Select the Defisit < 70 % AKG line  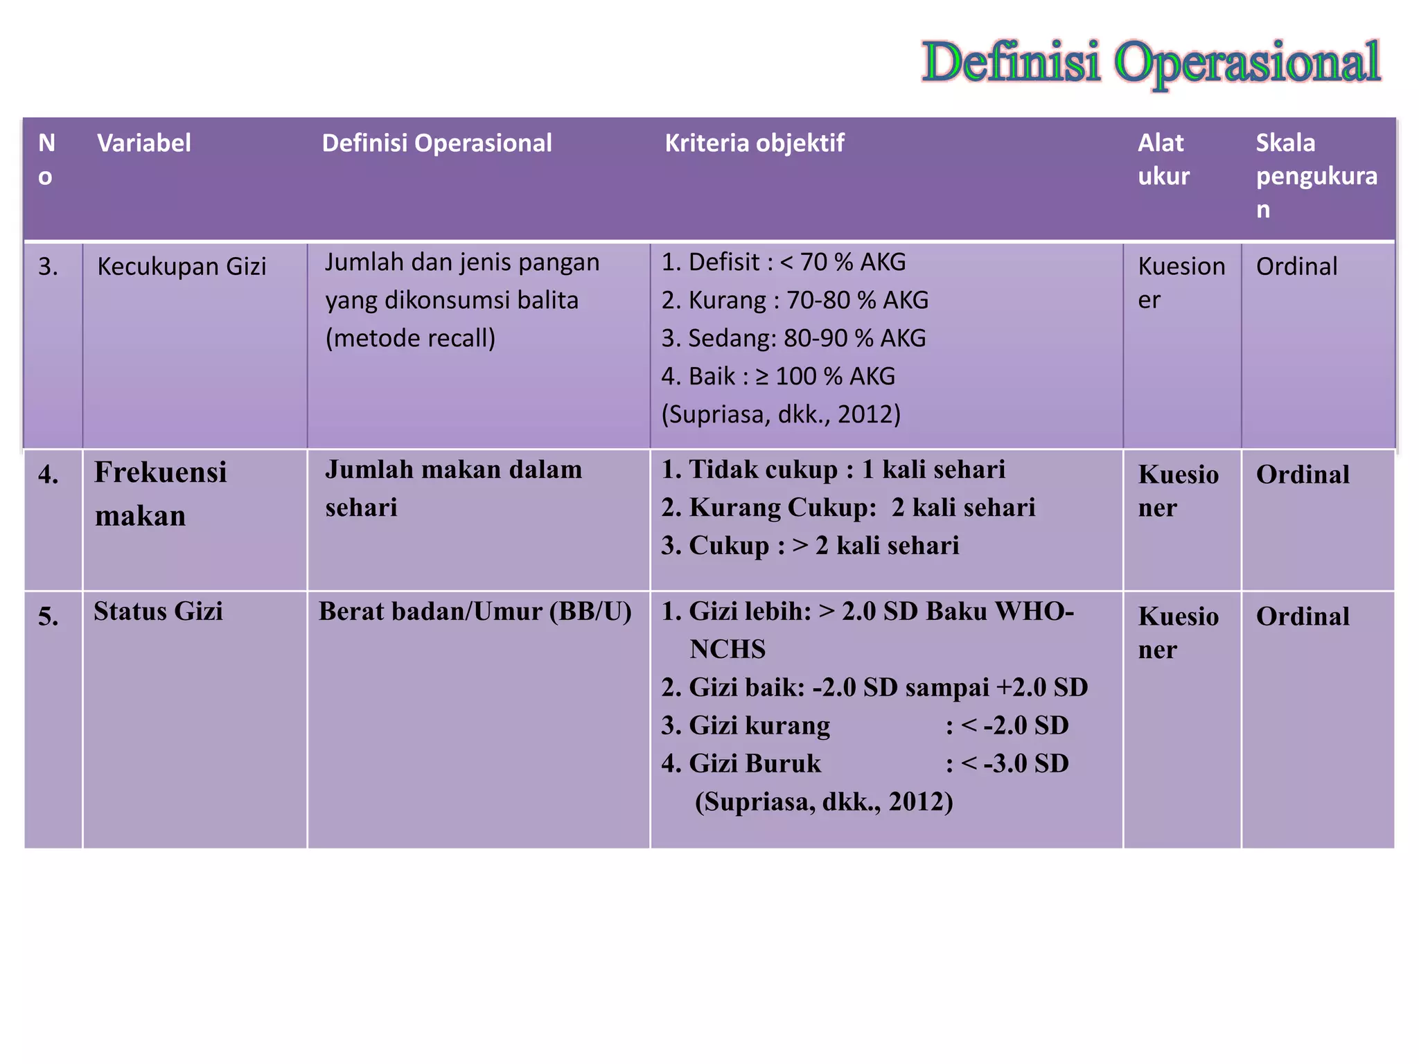point(783,263)
